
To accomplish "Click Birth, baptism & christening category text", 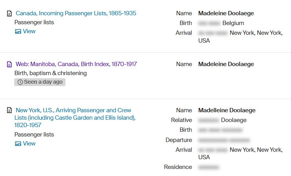I will (51, 73).
